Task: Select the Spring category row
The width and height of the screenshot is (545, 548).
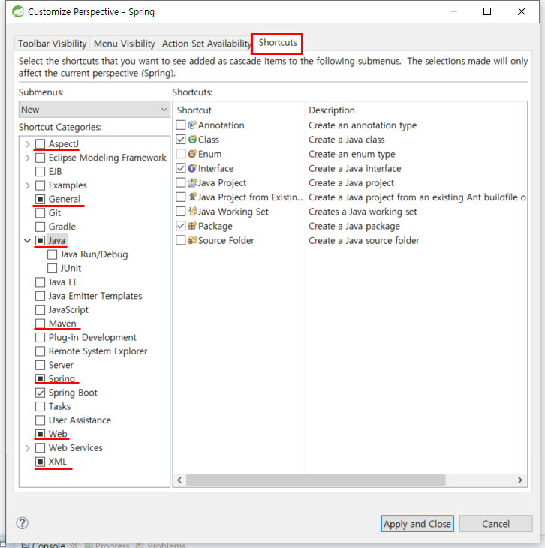Action: [x=62, y=378]
